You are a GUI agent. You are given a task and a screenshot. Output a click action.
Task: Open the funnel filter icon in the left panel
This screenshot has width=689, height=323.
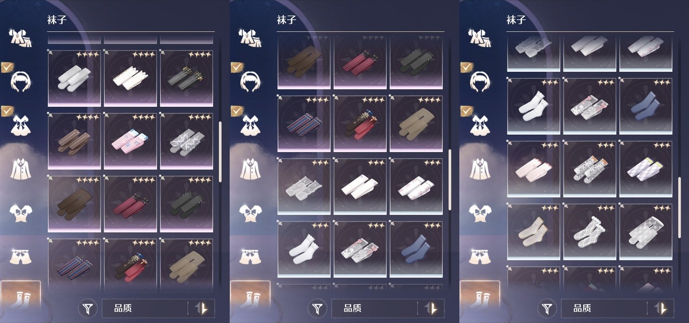(88, 309)
